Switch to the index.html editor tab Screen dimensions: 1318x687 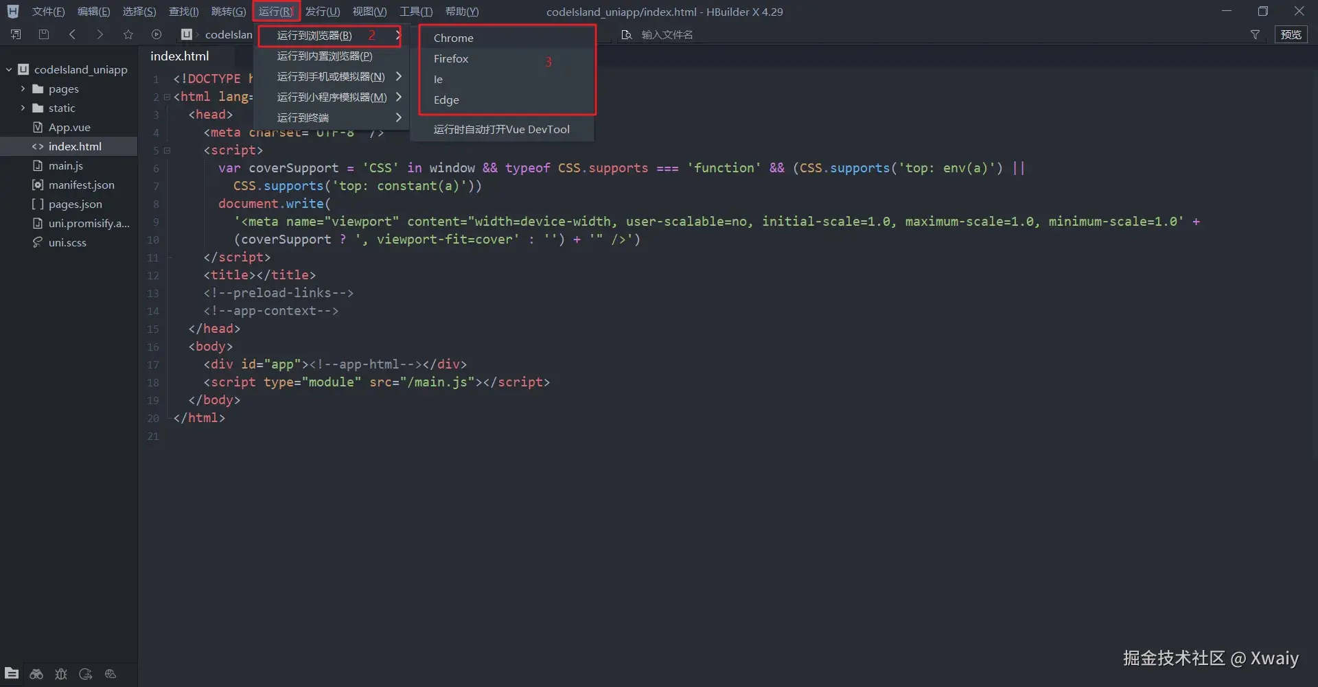(180, 56)
